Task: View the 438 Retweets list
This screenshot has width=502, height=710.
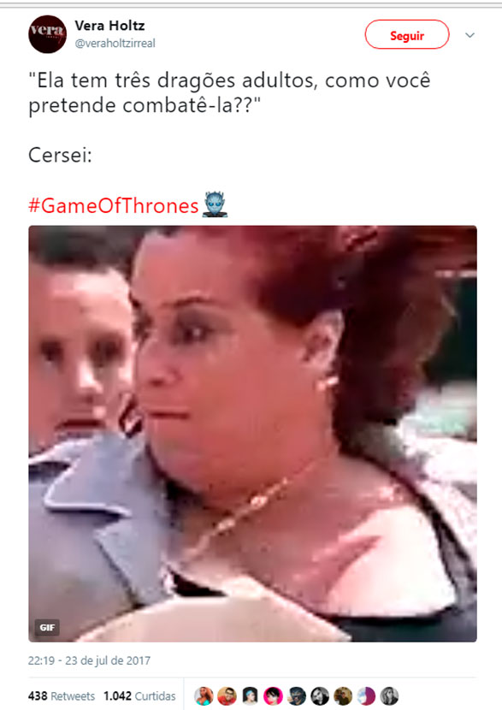Action: (62, 696)
